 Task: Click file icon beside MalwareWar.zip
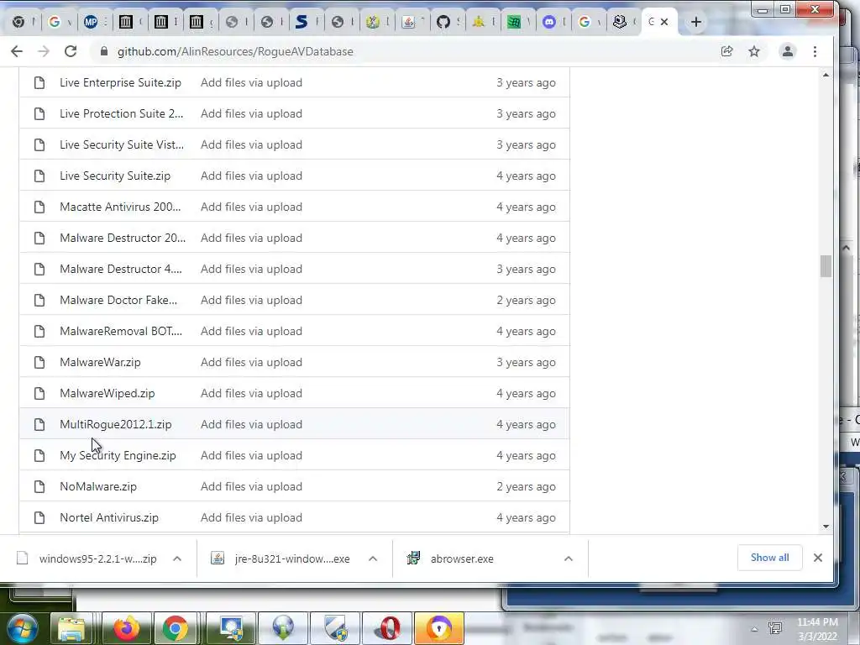39,363
